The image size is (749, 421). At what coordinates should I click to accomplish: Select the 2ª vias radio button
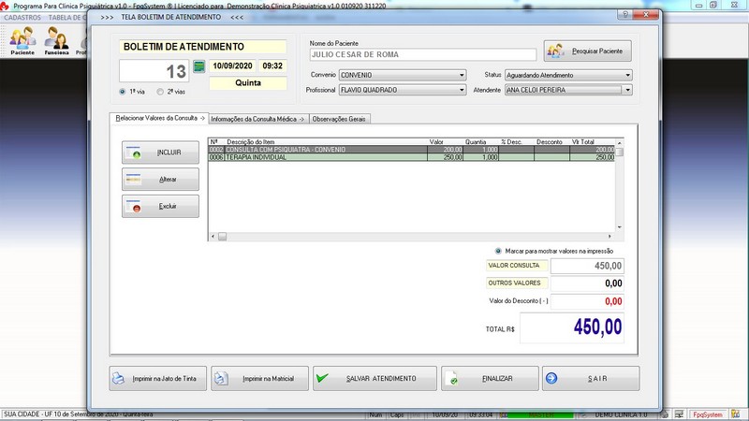[x=160, y=92]
